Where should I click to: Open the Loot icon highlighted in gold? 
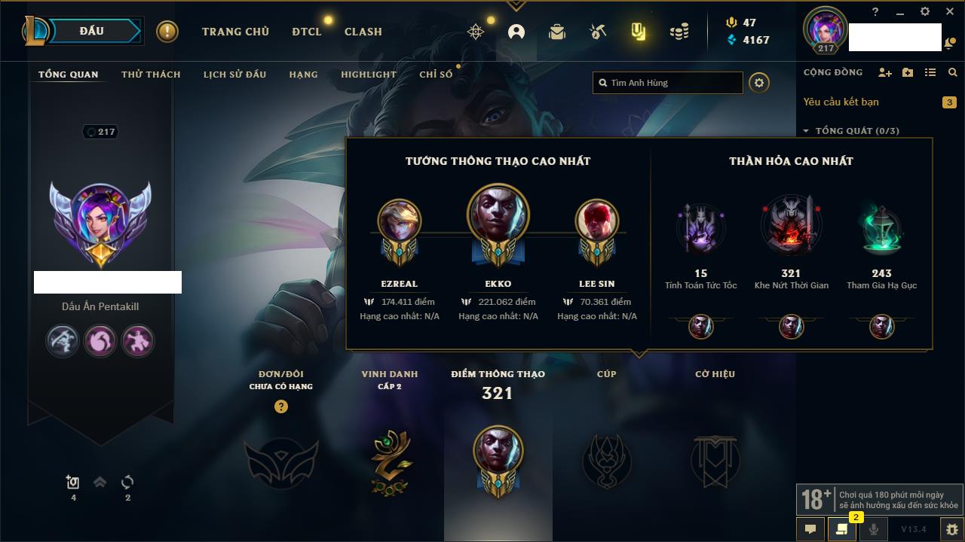pos(639,32)
